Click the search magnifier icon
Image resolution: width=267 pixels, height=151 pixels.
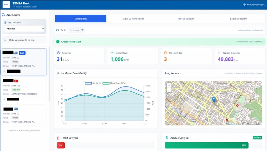coord(5,40)
